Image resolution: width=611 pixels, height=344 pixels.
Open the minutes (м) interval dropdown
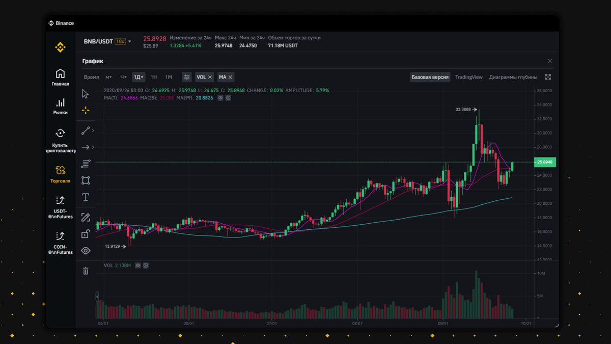(x=108, y=77)
